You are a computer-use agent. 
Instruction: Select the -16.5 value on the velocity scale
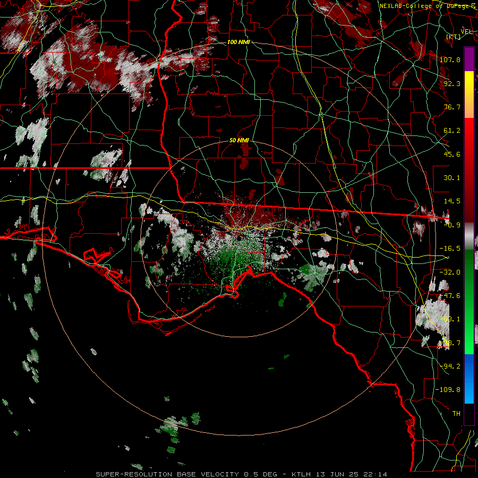[x=450, y=248]
